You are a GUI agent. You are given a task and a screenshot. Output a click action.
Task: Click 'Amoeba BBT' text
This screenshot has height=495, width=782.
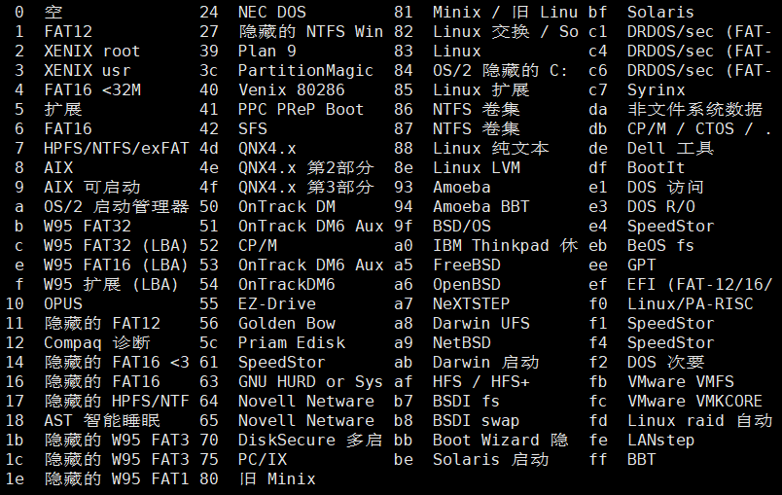click(481, 206)
